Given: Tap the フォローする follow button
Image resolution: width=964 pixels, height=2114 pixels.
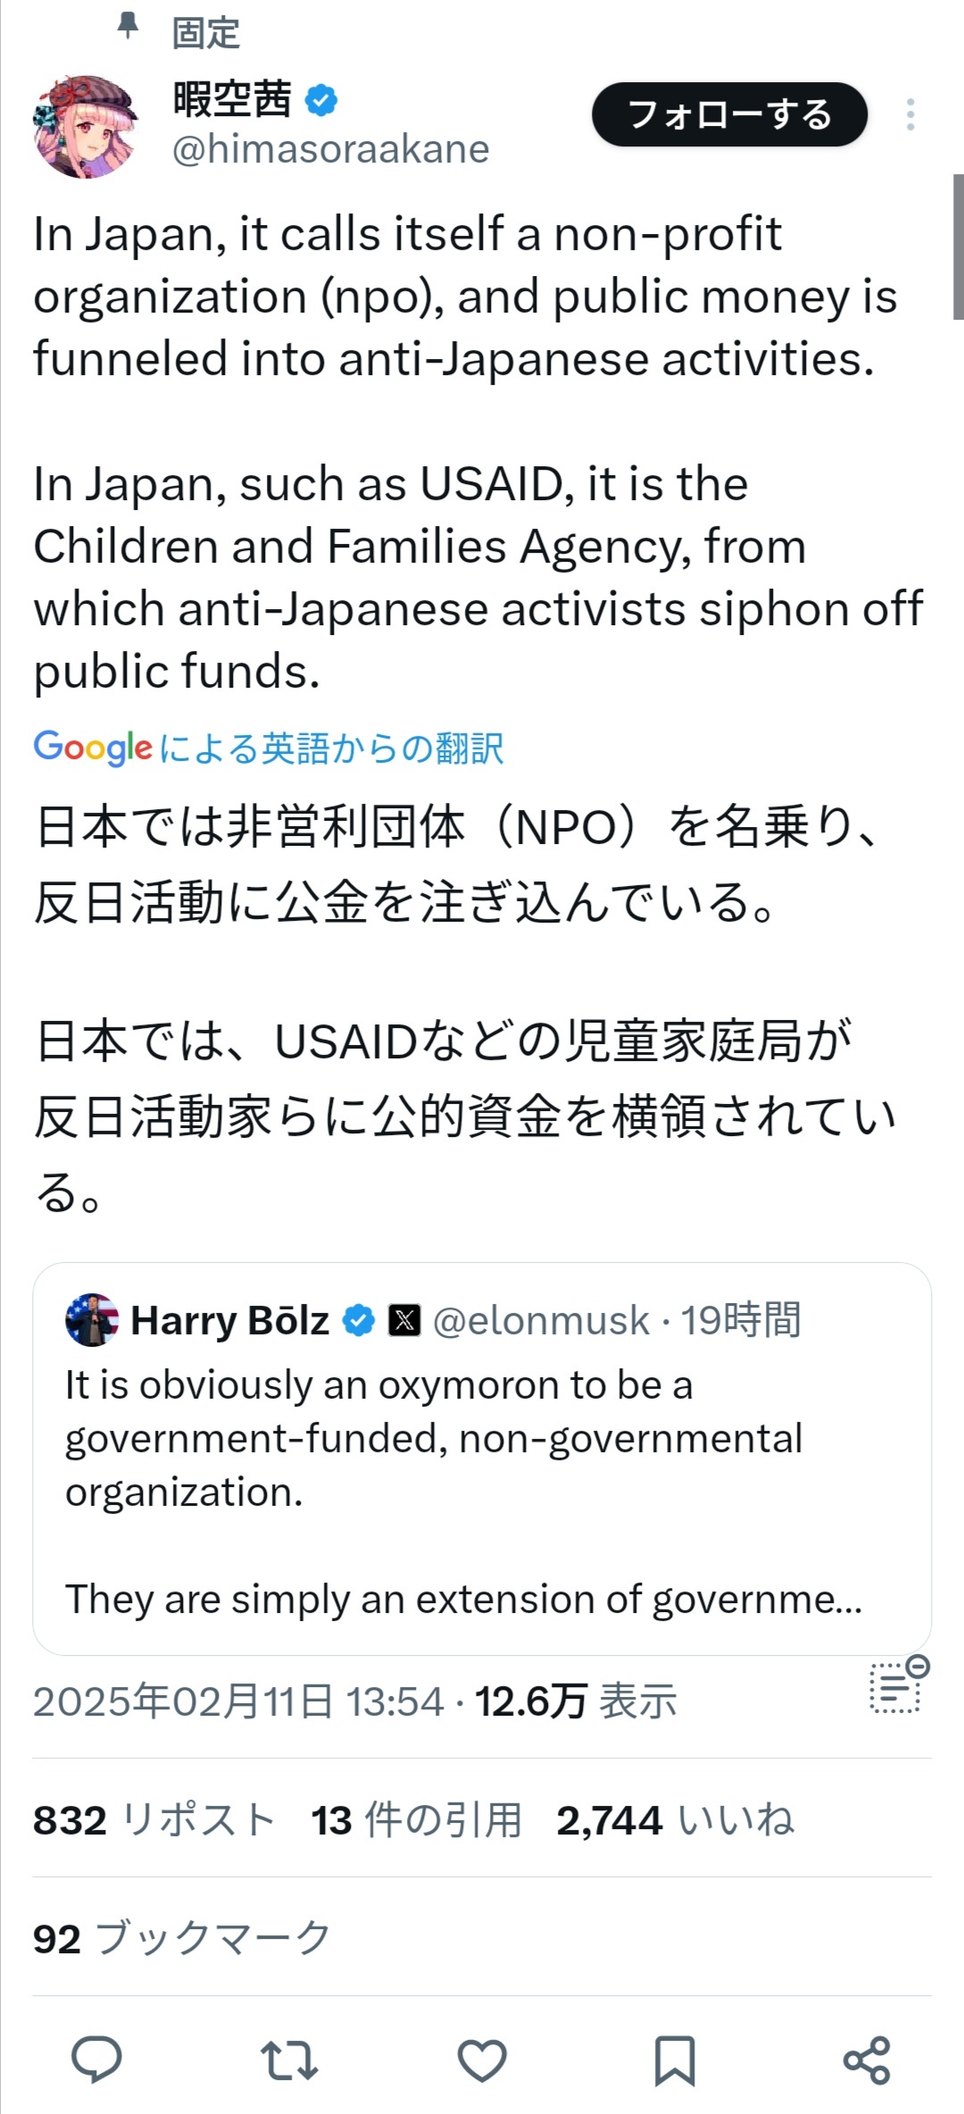Looking at the screenshot, I should [x=729, y=114].
